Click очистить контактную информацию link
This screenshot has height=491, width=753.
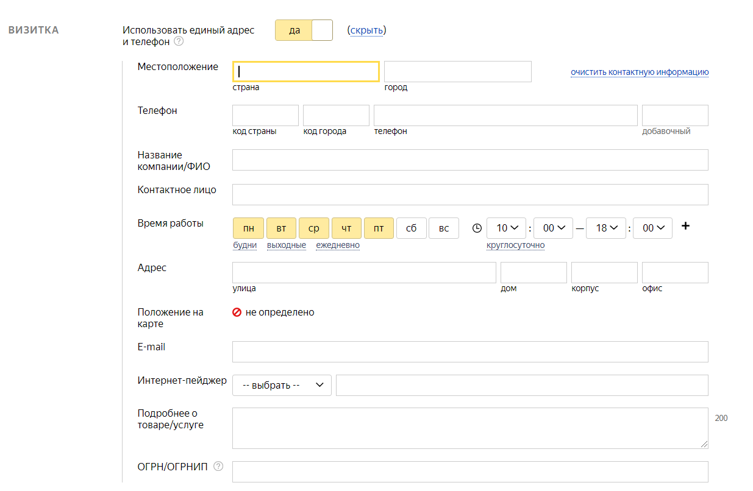640,72
